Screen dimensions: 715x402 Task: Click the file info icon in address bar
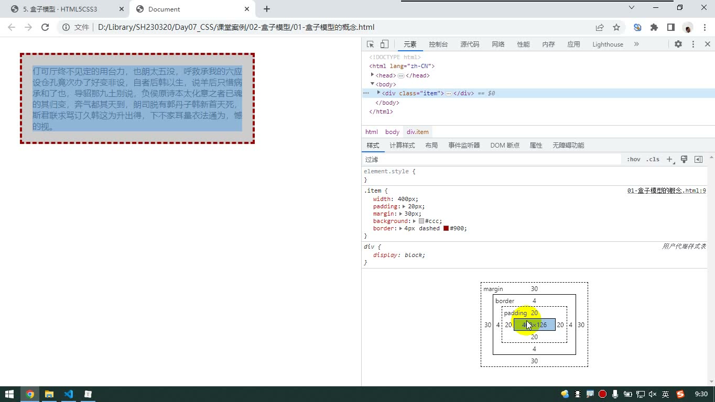[x=66, y=27]
